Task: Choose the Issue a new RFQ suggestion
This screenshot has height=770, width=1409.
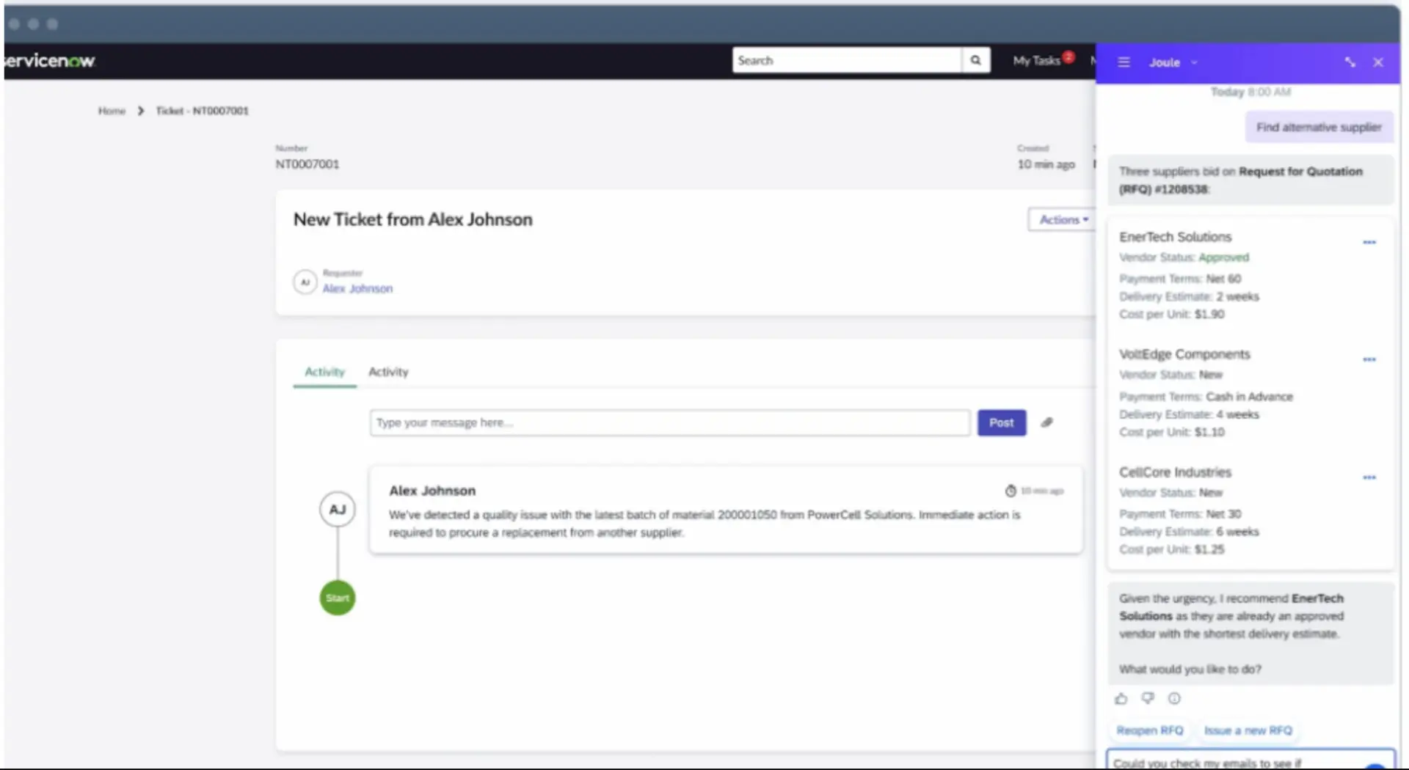Action: click(1248, 730)
